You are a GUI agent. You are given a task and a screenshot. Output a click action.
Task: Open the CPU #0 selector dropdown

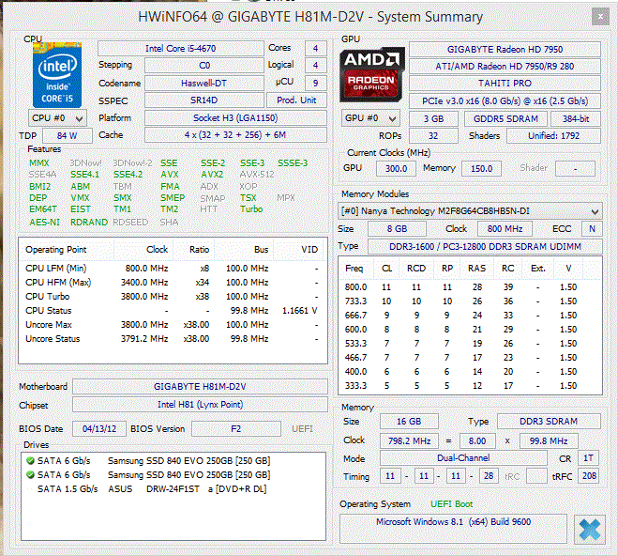[x=57, y=118]
